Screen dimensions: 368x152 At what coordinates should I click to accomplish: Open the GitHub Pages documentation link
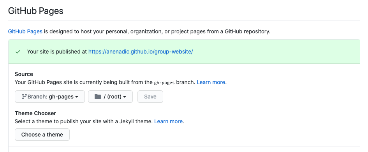25,31
